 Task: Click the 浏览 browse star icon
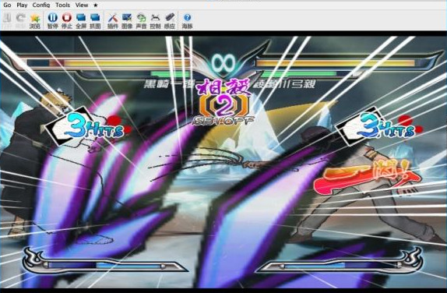(35, 21)
